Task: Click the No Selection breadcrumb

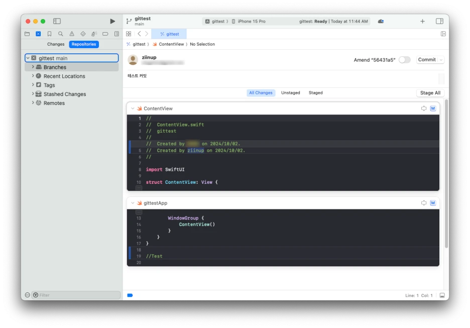Action: click(202, 44)
